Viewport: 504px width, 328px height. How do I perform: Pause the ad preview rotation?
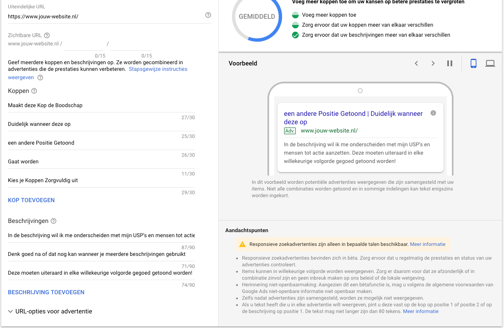(x=450, y=63)
